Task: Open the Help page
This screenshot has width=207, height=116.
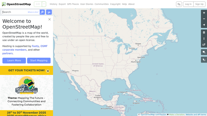Action: coord(124,4)
